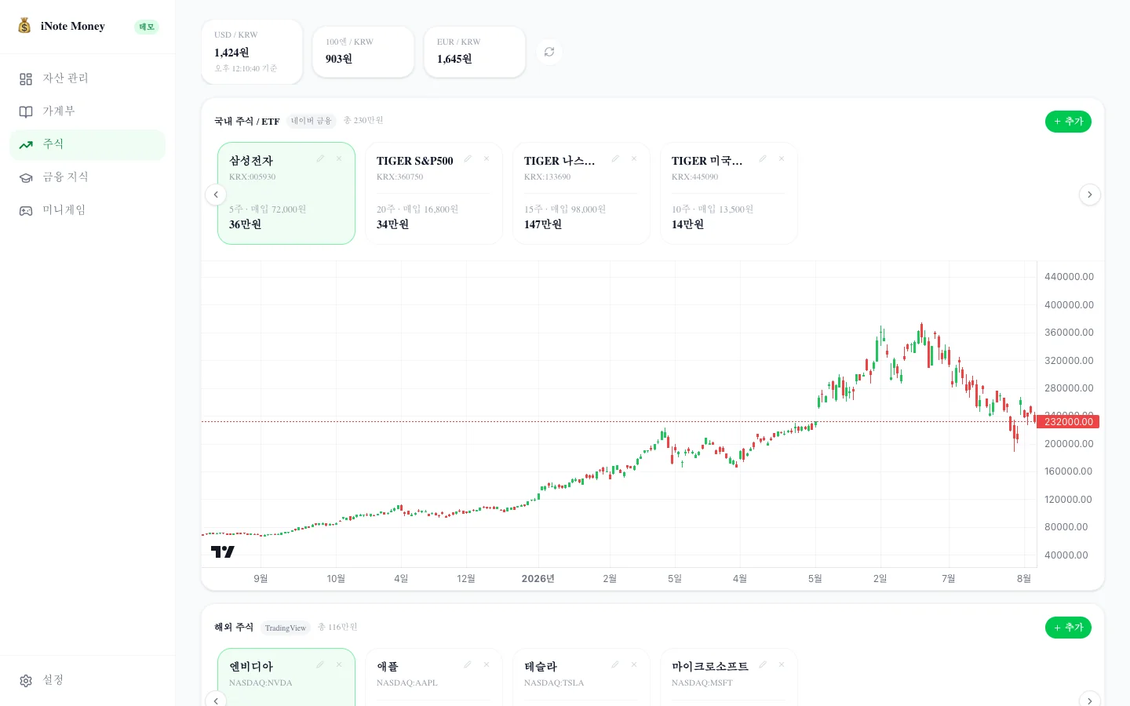This screenshot has height=706, width=1130.
Task: Remove the 마이크로소프트 card
Action: tap(782, 664)
